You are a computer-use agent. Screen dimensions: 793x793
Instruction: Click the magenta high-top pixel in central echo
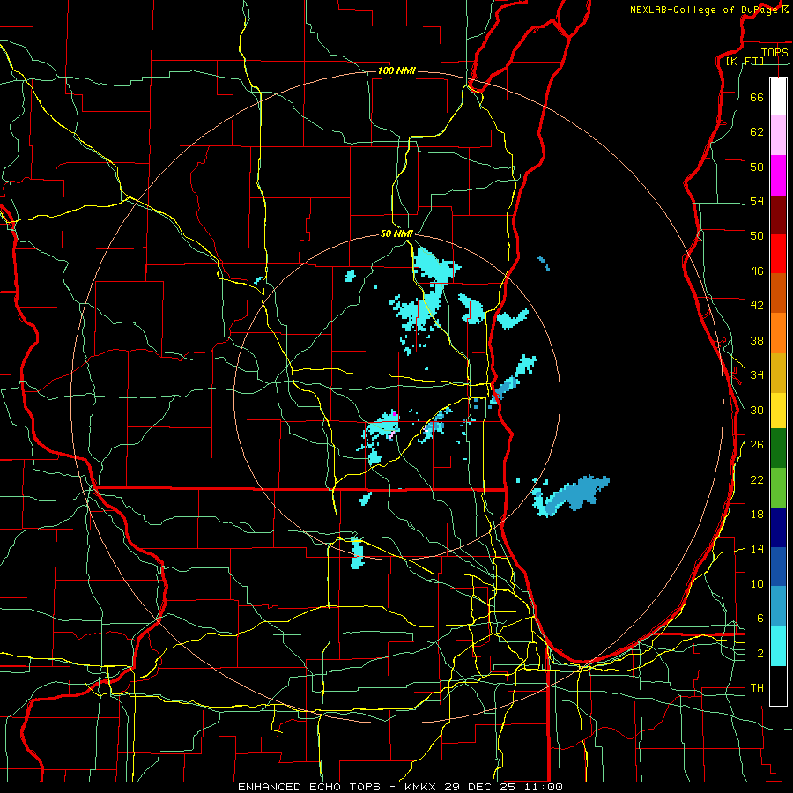pos(395,414)
